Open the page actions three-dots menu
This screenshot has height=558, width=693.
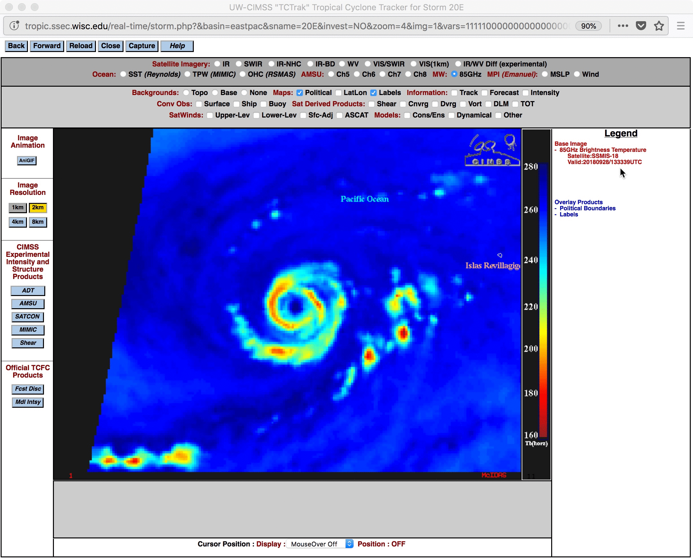(x=623, y=26)
